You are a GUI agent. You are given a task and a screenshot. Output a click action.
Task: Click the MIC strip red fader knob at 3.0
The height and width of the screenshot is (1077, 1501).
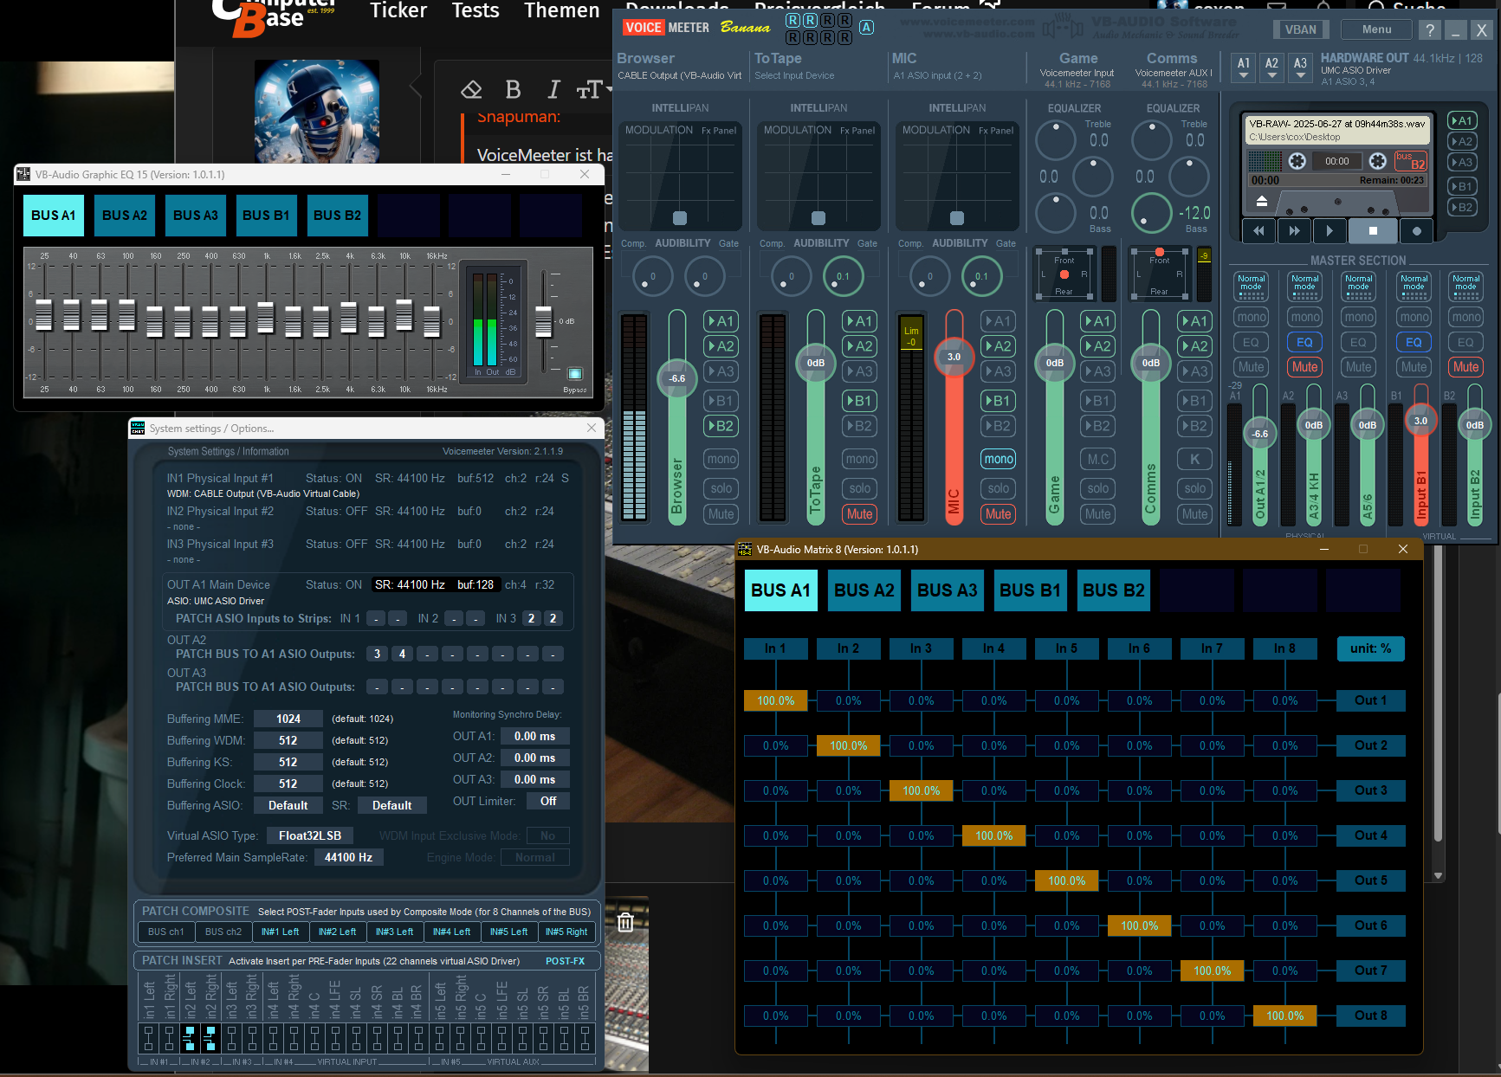[x=954, y=357]
